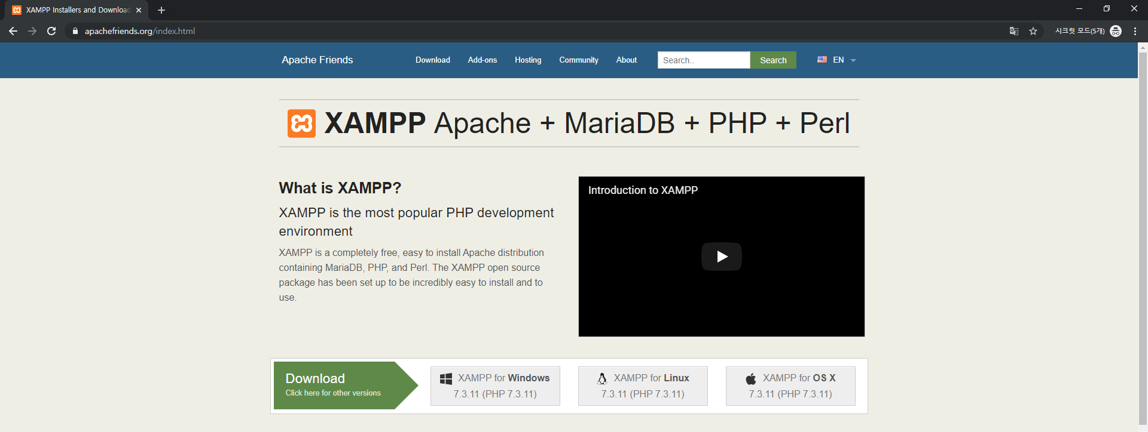Viewport: 1148px width, 432px height.
Task: Download XAMPP for OS X 7.3.11
Action: 790,386
